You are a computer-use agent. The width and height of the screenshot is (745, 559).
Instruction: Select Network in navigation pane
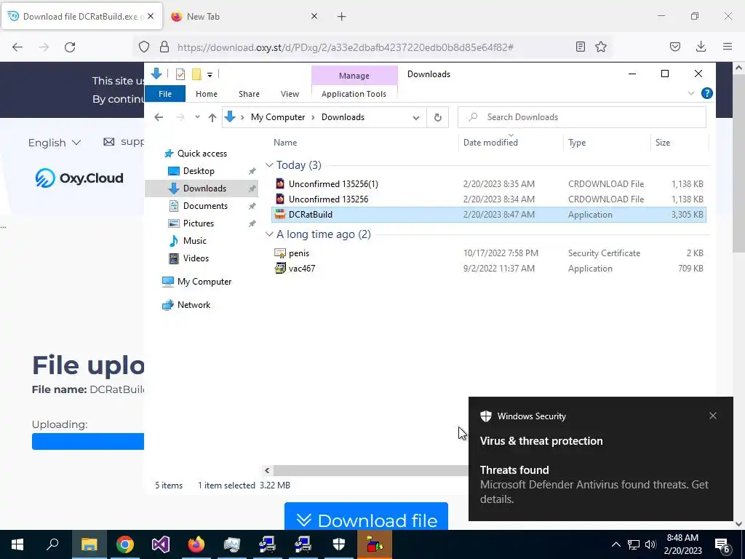(x=194, y=305)
